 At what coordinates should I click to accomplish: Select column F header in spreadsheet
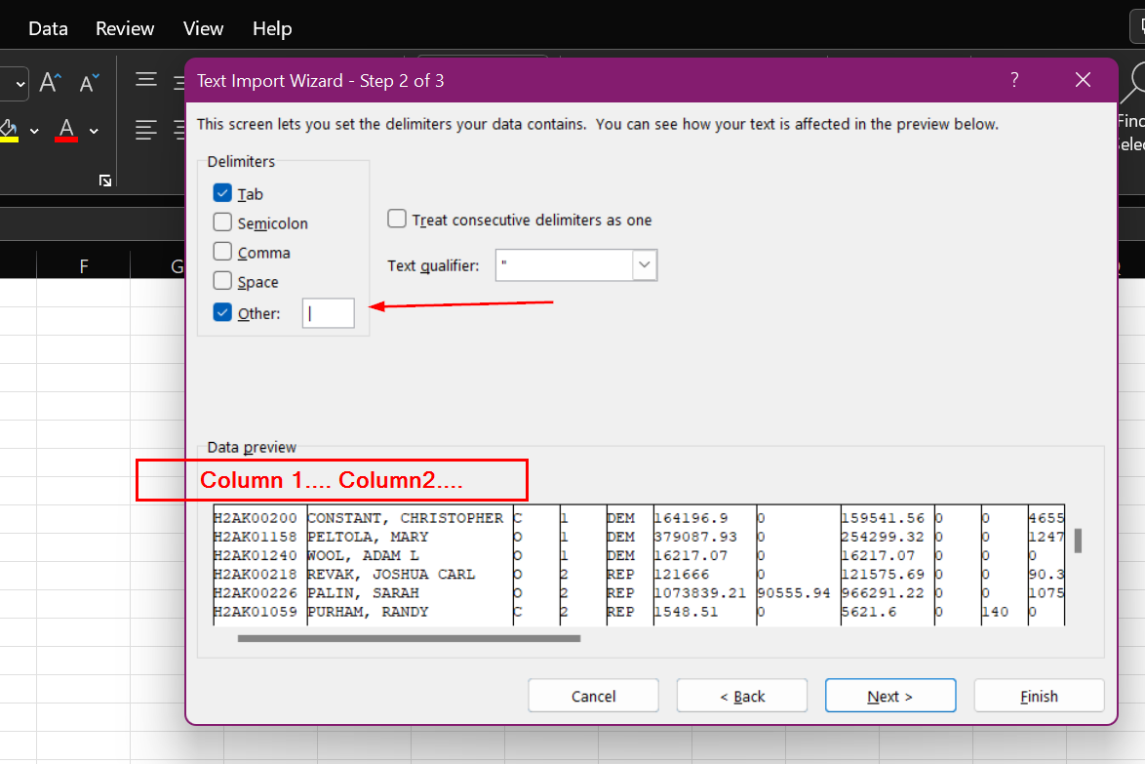coord(83,266)
